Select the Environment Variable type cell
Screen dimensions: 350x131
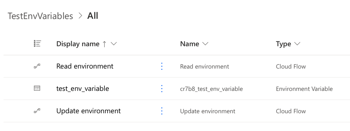[x=304, y=89]
